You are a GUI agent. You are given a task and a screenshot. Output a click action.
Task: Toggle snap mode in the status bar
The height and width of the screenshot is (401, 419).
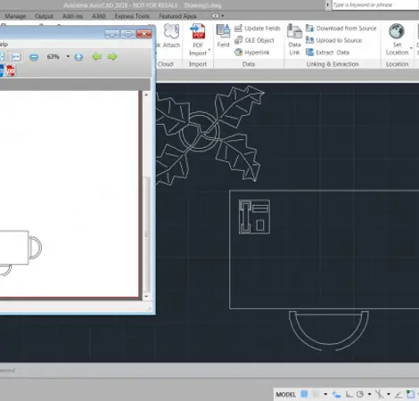coord(316,394)
